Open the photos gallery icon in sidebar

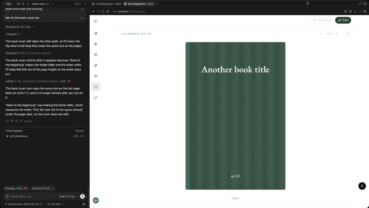click(96, 76)
